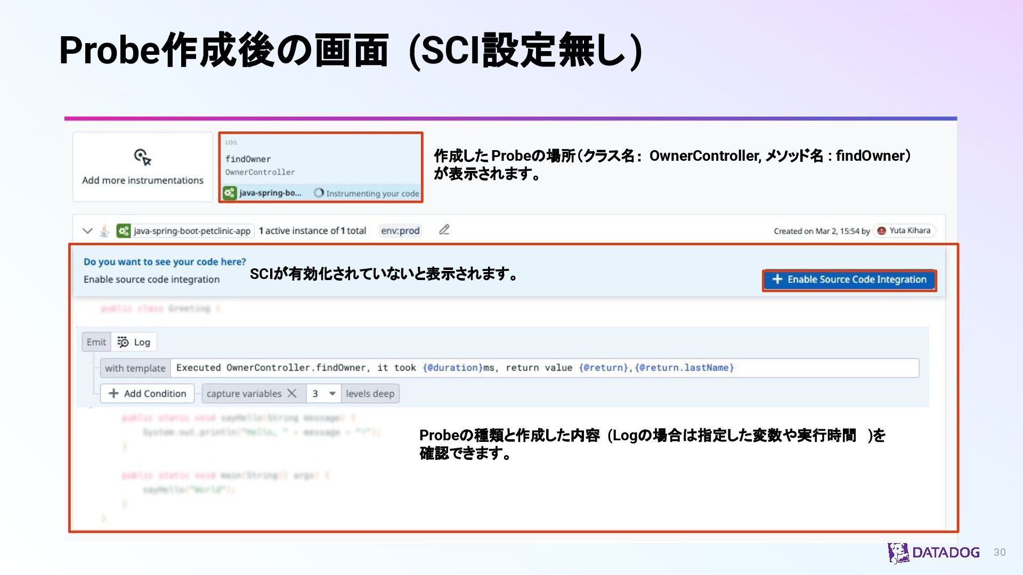Click the Add Condition button
The height and width of the screenshot is (575, 1023).
tap(147, 393)
